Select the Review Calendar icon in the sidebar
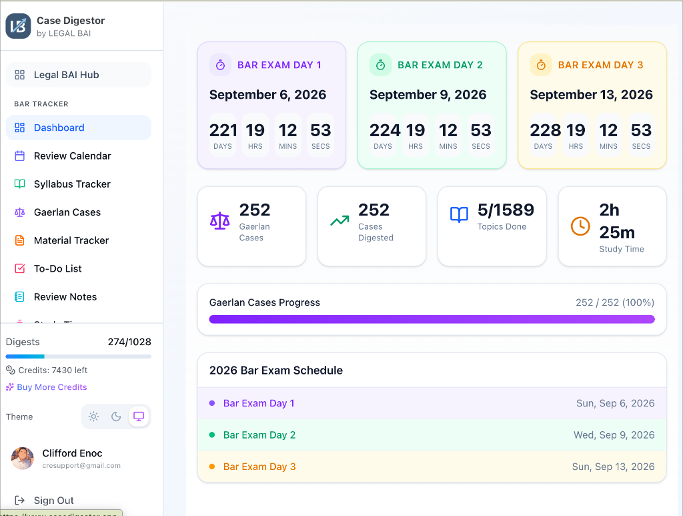The height and width of the screenshot is (516, 683). point(19,156)
